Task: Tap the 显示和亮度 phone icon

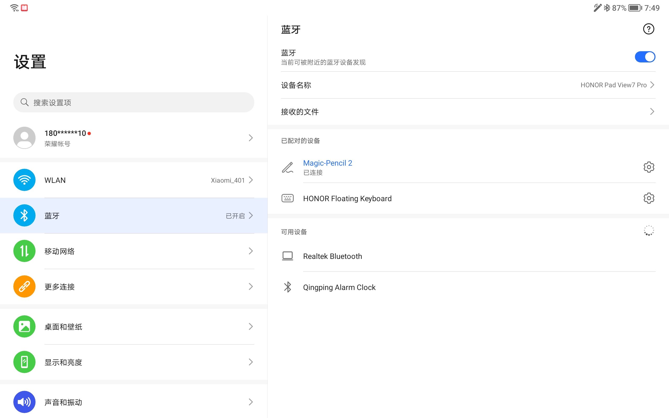Action: coord(24,362)
